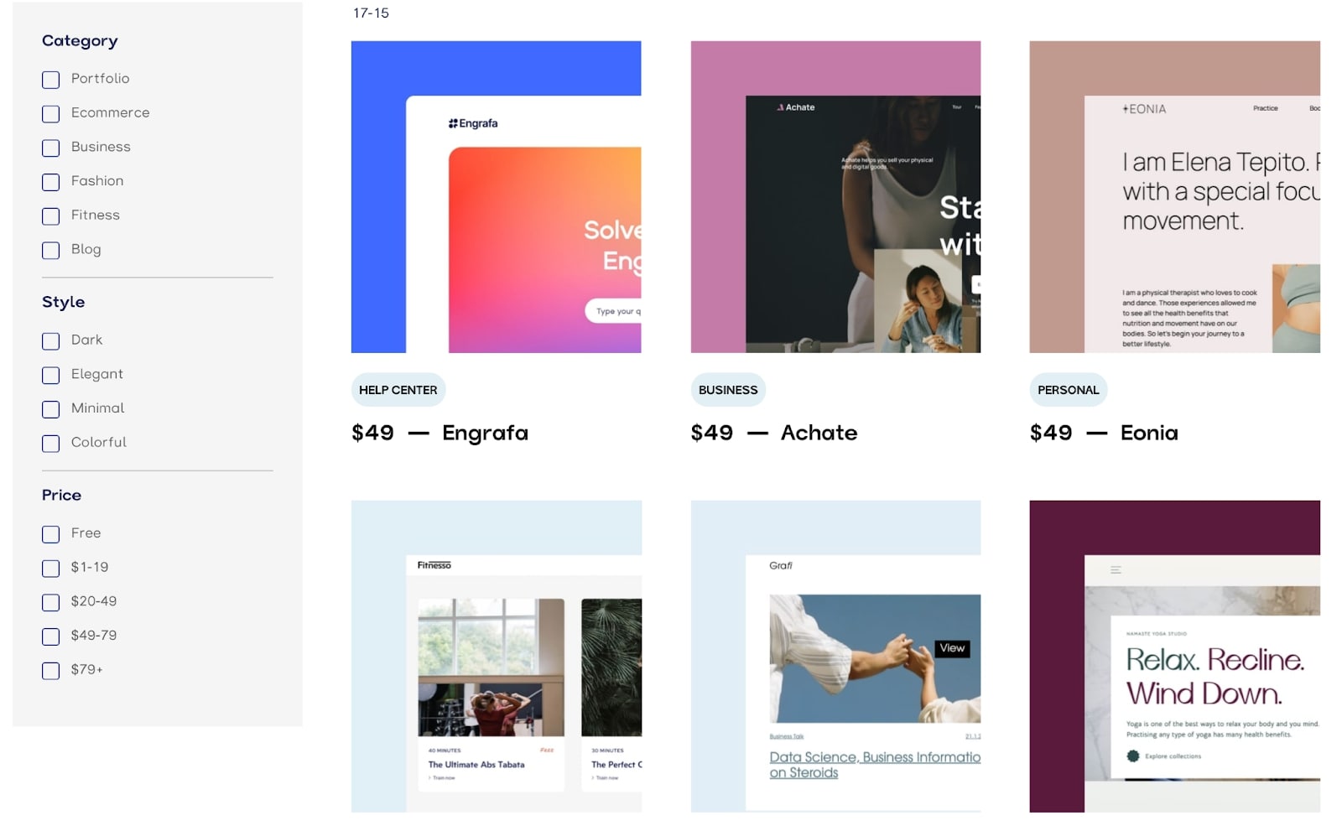Enable the Dark style filter

click(51, 341)
